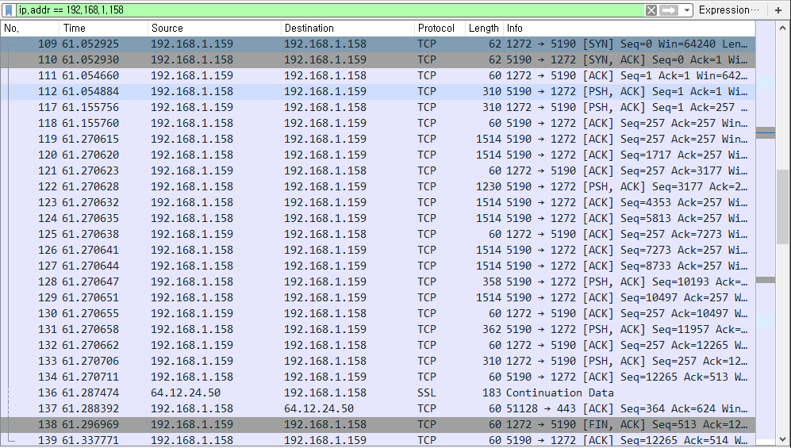The height and width of the screenshot is (448, 791).
Task: Select packet 119 at time 61.270615
Action: click(378, 139)
